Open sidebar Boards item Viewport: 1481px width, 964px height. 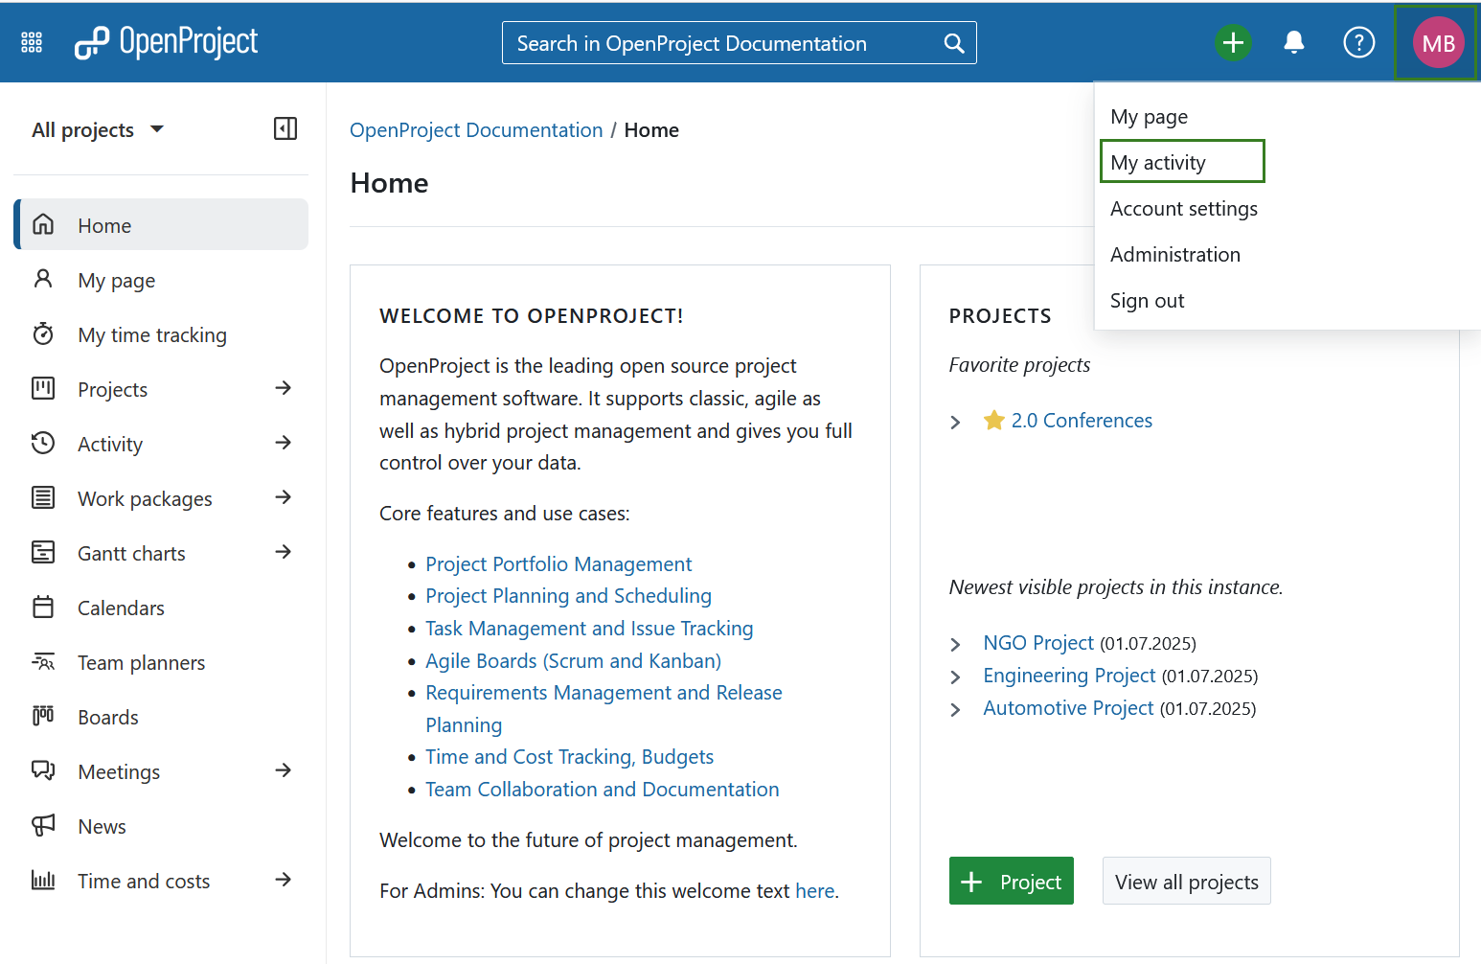pyautogui.click(x=161, y=717)
